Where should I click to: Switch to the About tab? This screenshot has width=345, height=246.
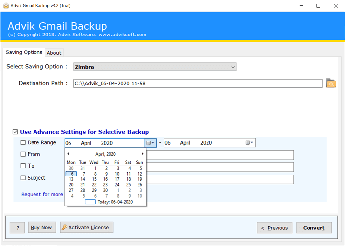54,53
